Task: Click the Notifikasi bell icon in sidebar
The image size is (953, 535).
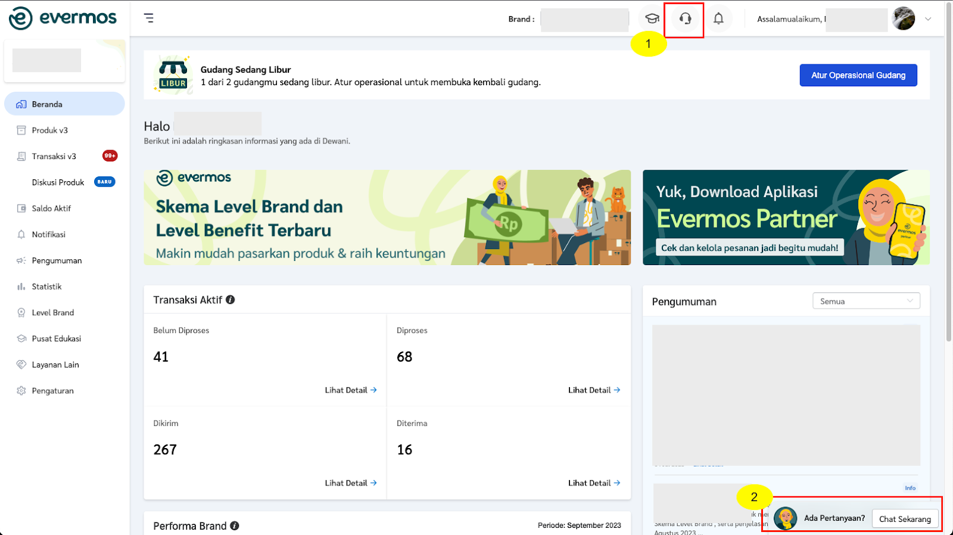Action: tap(21, 234)
